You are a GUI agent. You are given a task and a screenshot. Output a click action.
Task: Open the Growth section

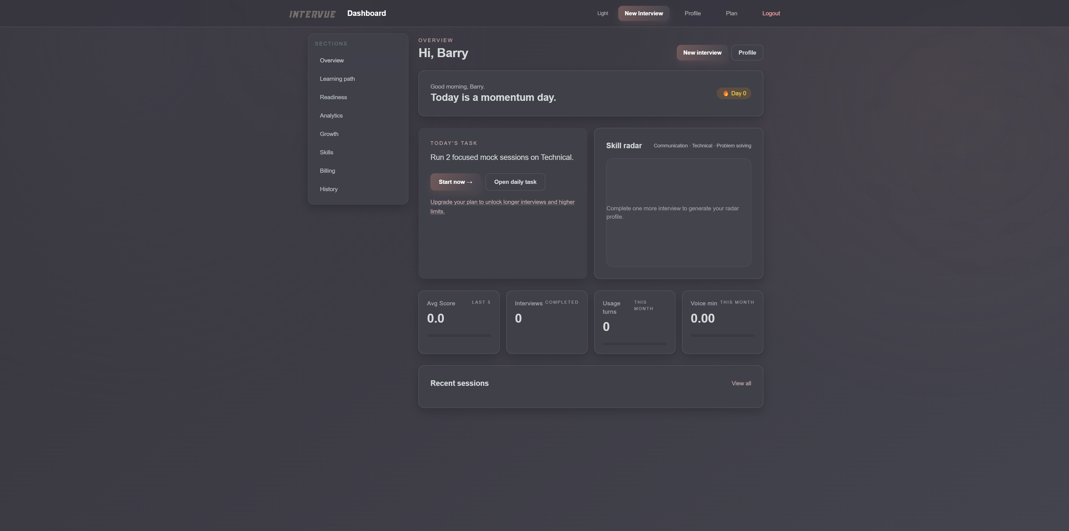pos(329,134)
